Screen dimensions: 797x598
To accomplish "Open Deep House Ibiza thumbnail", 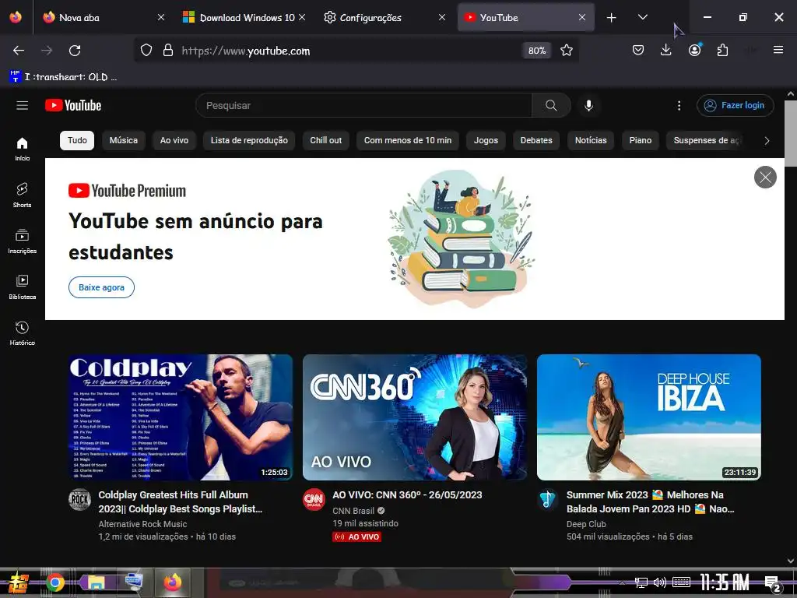I will point(649,417).
